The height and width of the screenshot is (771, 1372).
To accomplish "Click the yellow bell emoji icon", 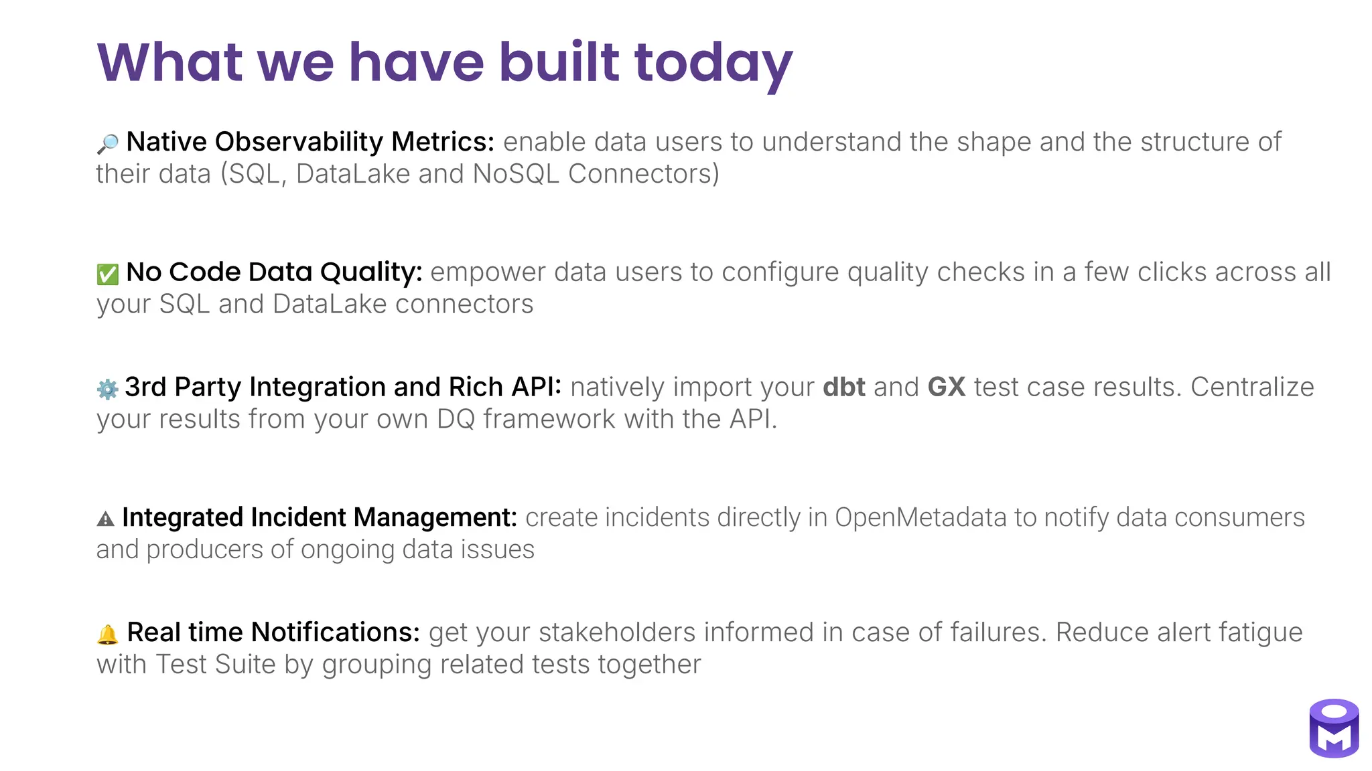I will point(107,634).
